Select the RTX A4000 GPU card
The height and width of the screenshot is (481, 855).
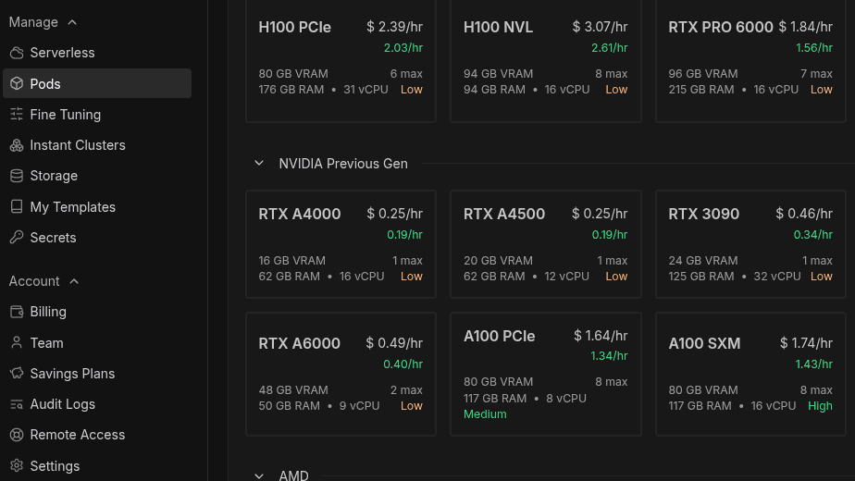pyautogui.click(x=341, y=244)
